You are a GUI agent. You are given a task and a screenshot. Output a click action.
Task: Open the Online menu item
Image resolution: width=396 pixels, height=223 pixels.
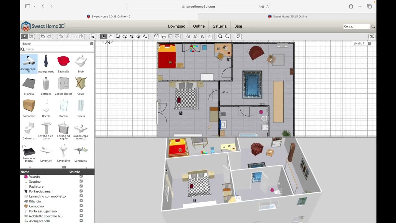[x=199, y=26]
